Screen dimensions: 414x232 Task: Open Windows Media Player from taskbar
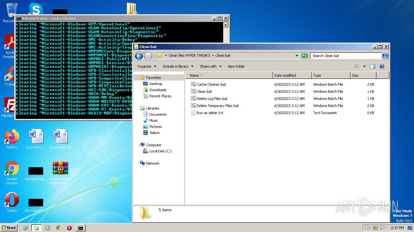coord(48,228)
